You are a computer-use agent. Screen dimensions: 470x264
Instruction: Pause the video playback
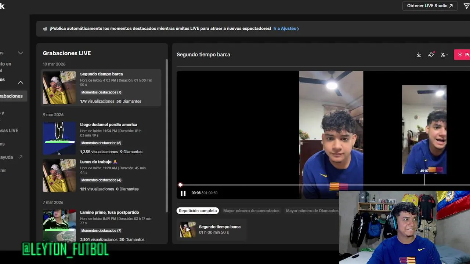pos(183,193)
